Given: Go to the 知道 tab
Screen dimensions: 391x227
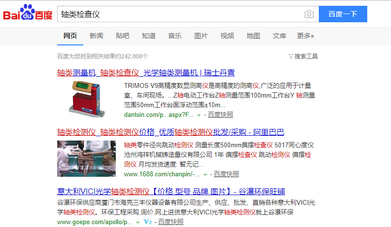Looking at the screenshot, I should [x=149, y=36].
